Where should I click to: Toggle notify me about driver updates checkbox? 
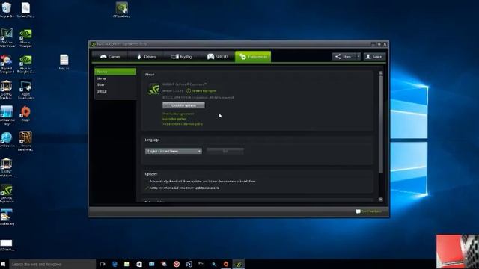(147, 188)
